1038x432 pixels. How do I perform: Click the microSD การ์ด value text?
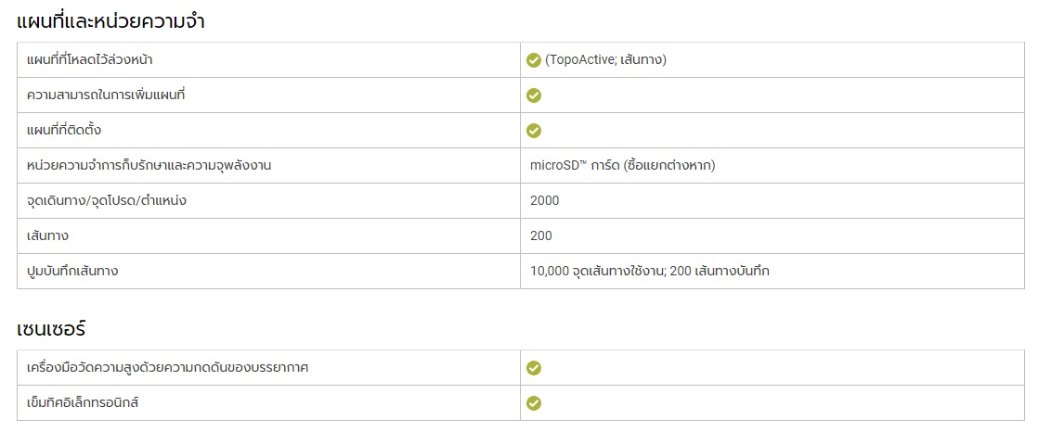pos(622,166)
